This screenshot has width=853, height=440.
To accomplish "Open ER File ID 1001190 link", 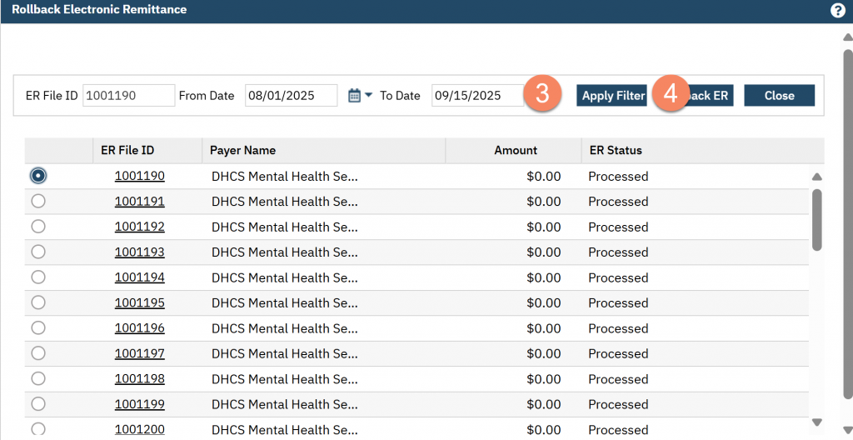I will [x=139, y=176].
